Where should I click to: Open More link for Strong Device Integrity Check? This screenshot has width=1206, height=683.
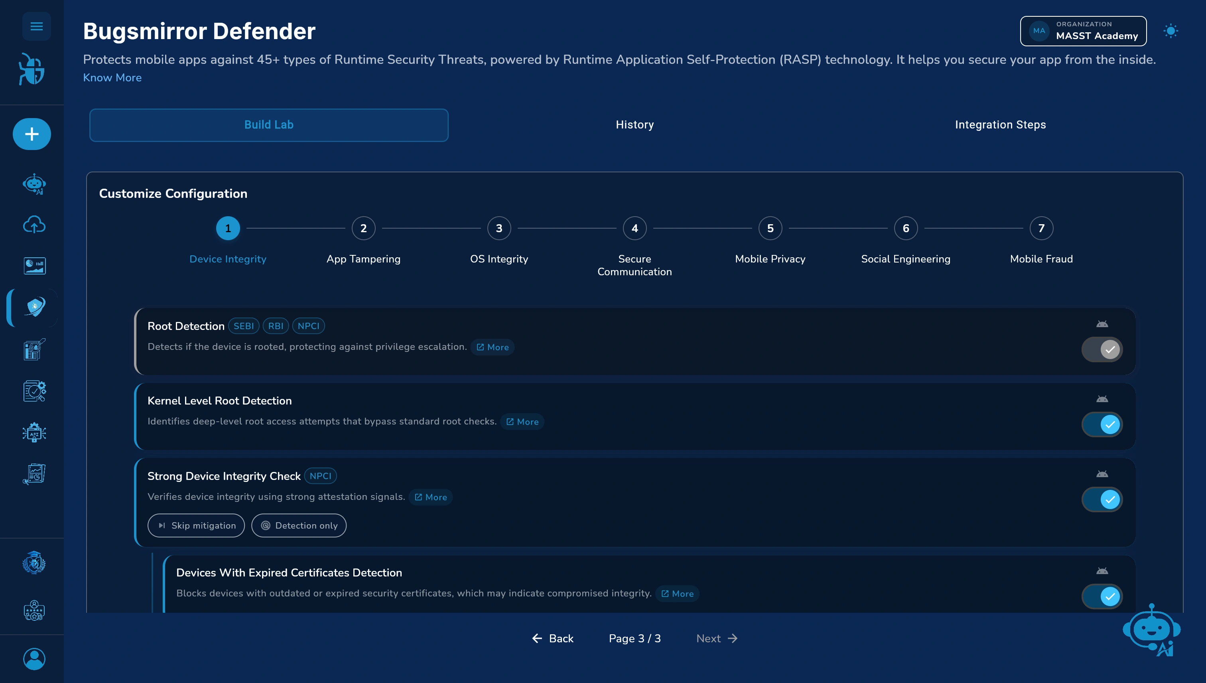[x=430, y=497]
